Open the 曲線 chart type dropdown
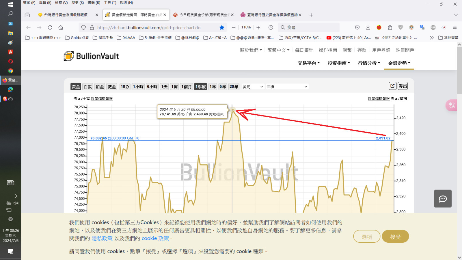Viewport: 462px width, 260px height. [x=287, y=87]
